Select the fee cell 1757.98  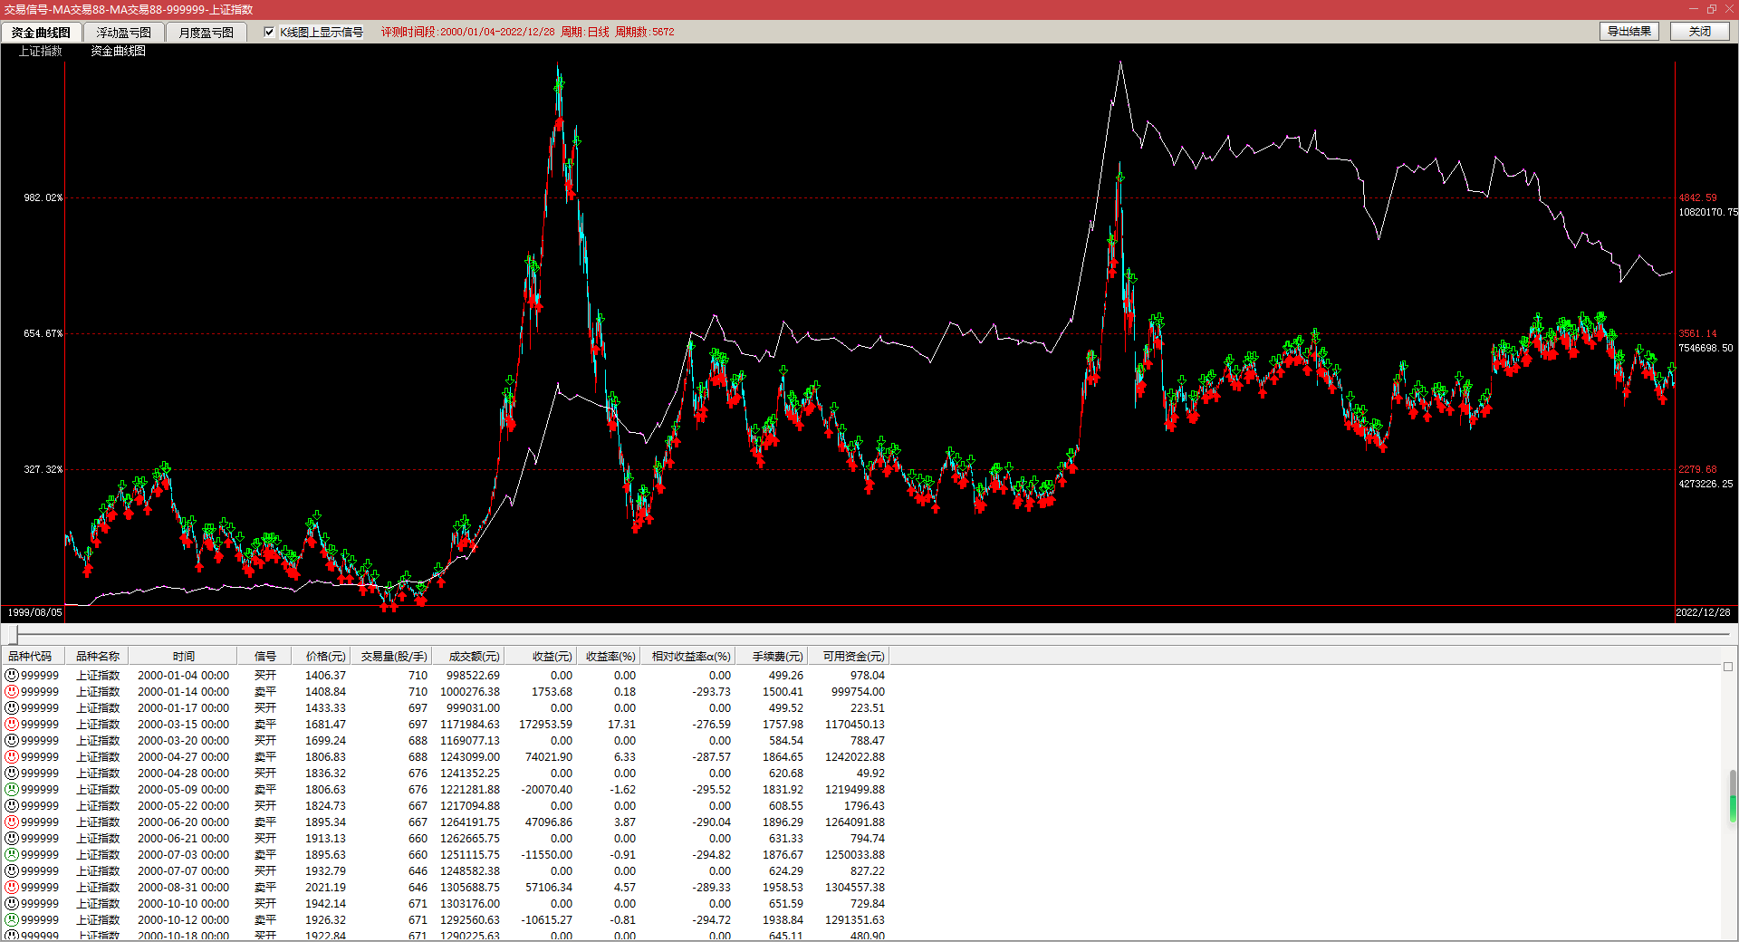783,725
